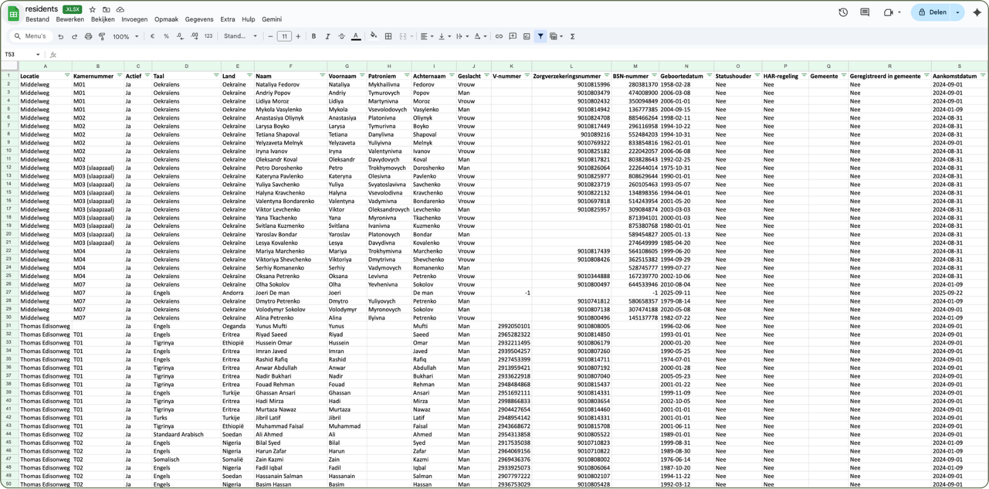Open version history clock icon
Screen dimensions: 989x489
[x=843, y=12]
